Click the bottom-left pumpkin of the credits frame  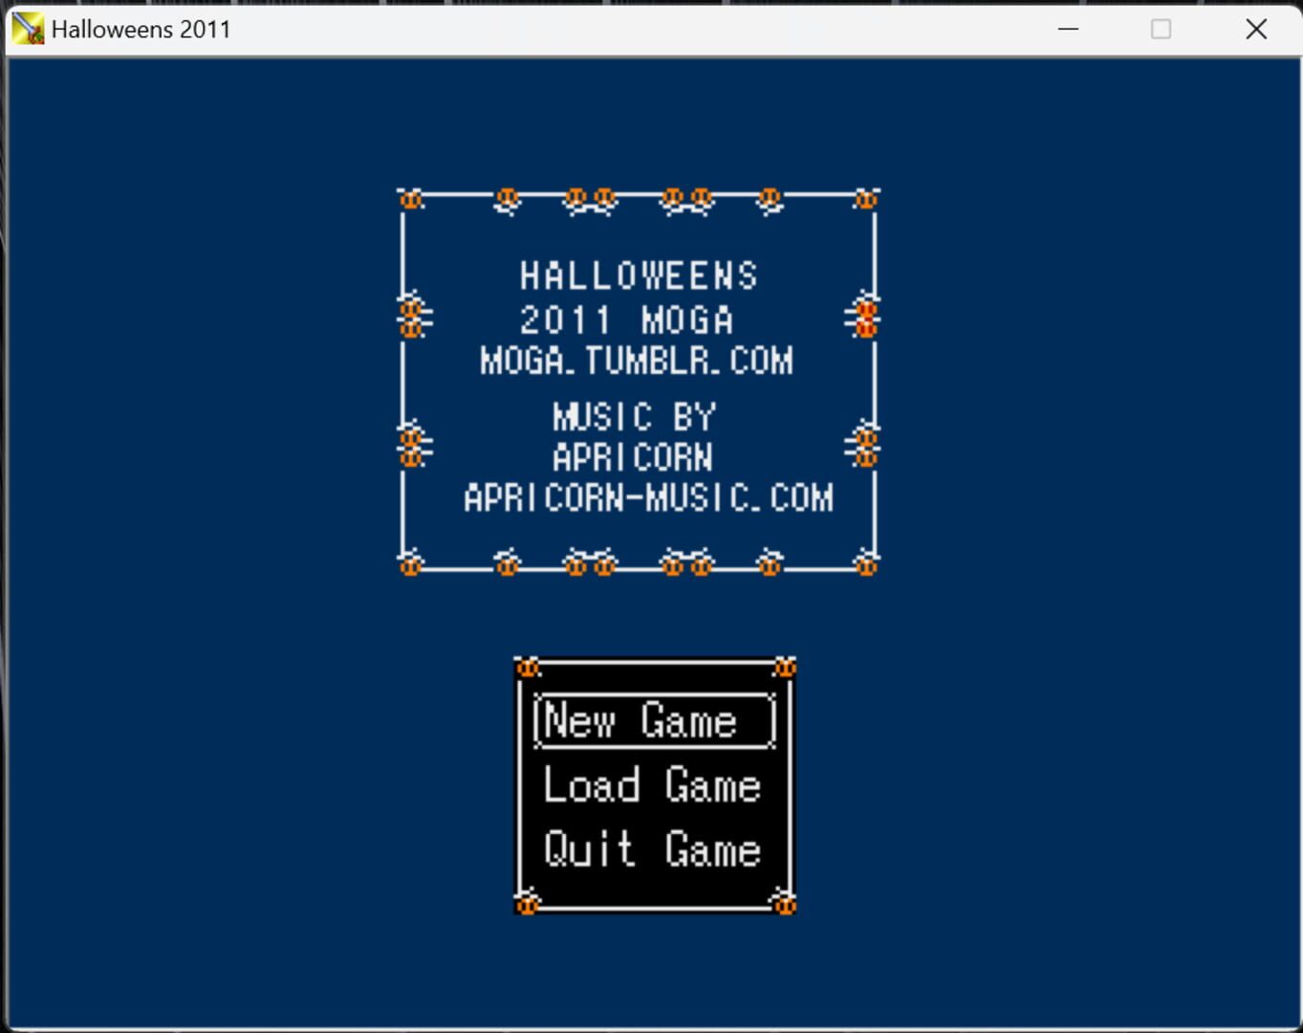click(x=411, y=564)
